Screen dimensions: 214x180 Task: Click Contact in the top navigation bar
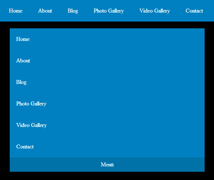click(194, 11)
